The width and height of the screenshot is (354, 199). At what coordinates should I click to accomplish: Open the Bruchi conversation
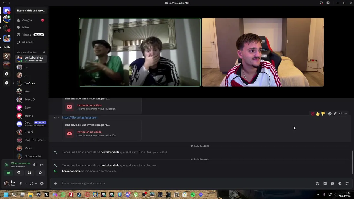click(x=31, y=132)
